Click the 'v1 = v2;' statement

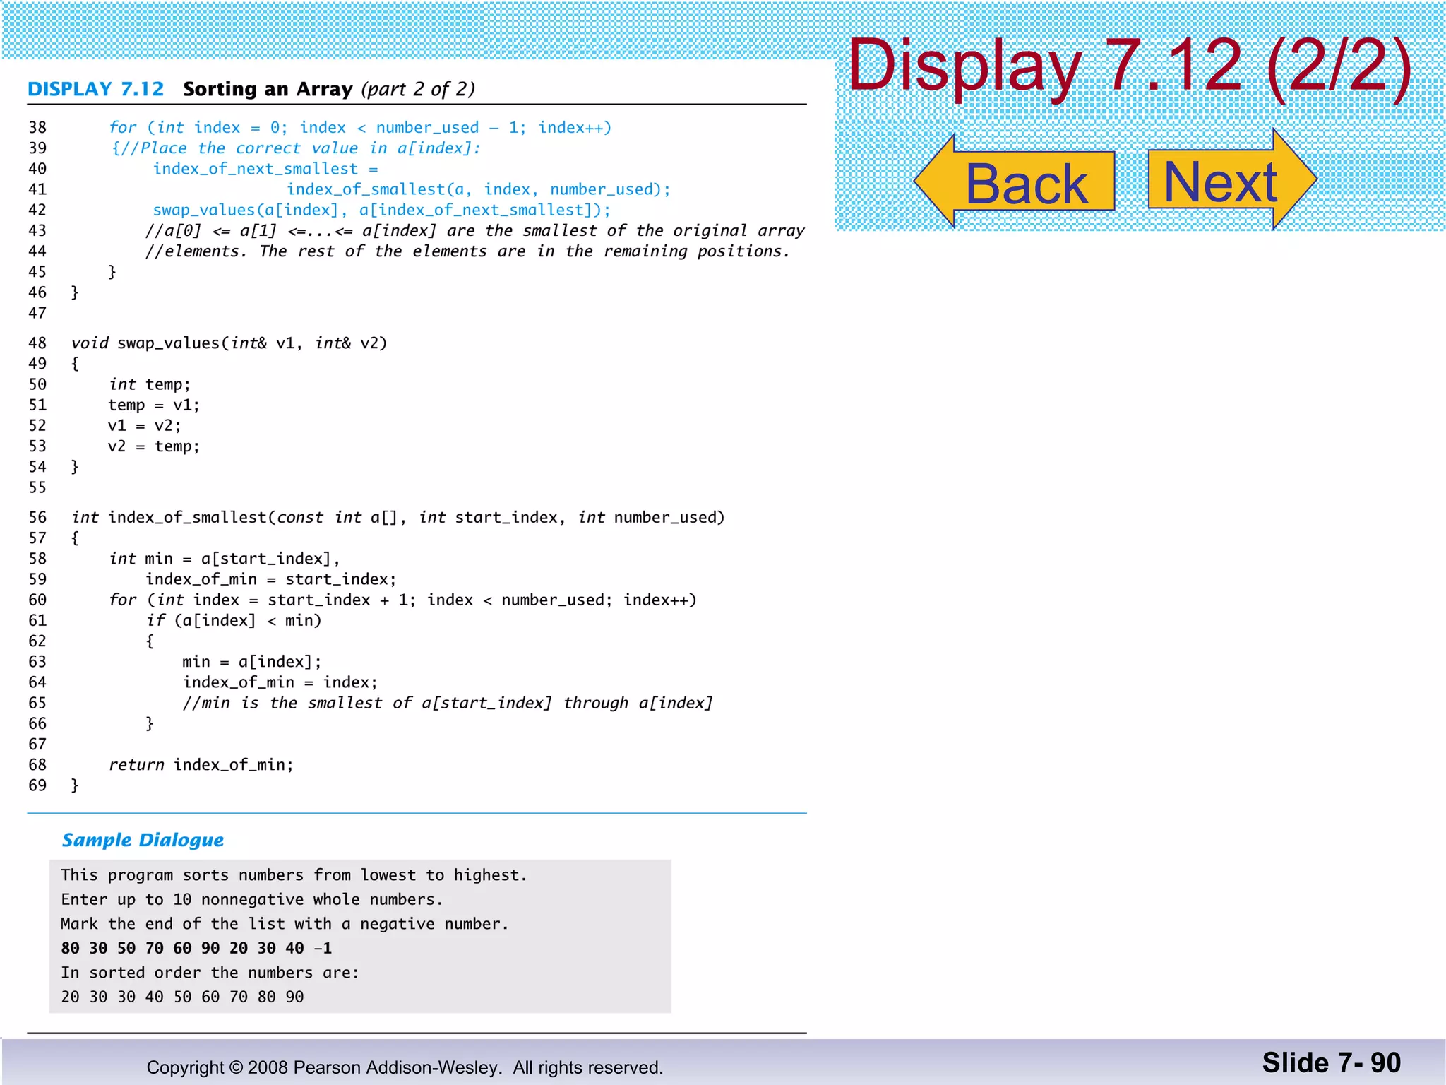(x=145, y=426)
